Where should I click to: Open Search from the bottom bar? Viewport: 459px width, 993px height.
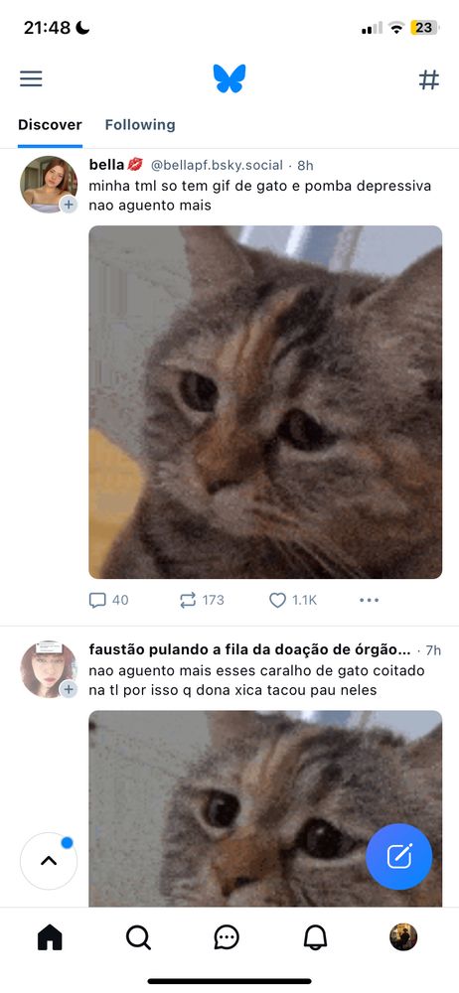pos(138,937)
